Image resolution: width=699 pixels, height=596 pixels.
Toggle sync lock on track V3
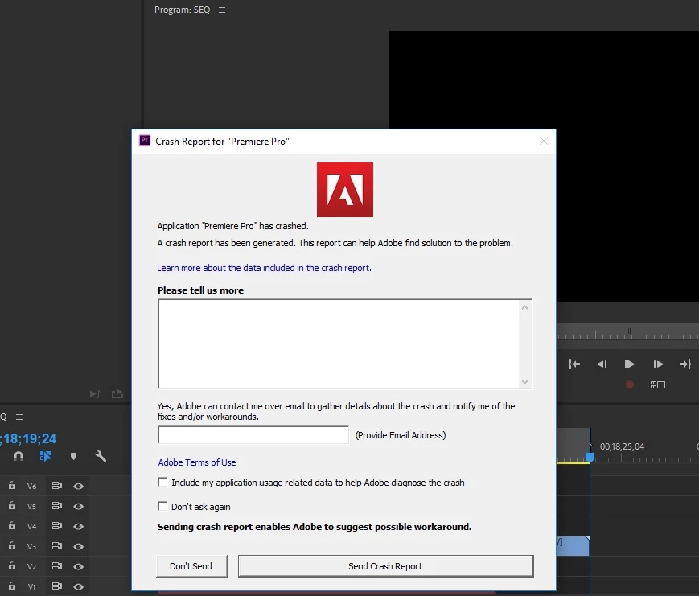coord(56,546)
